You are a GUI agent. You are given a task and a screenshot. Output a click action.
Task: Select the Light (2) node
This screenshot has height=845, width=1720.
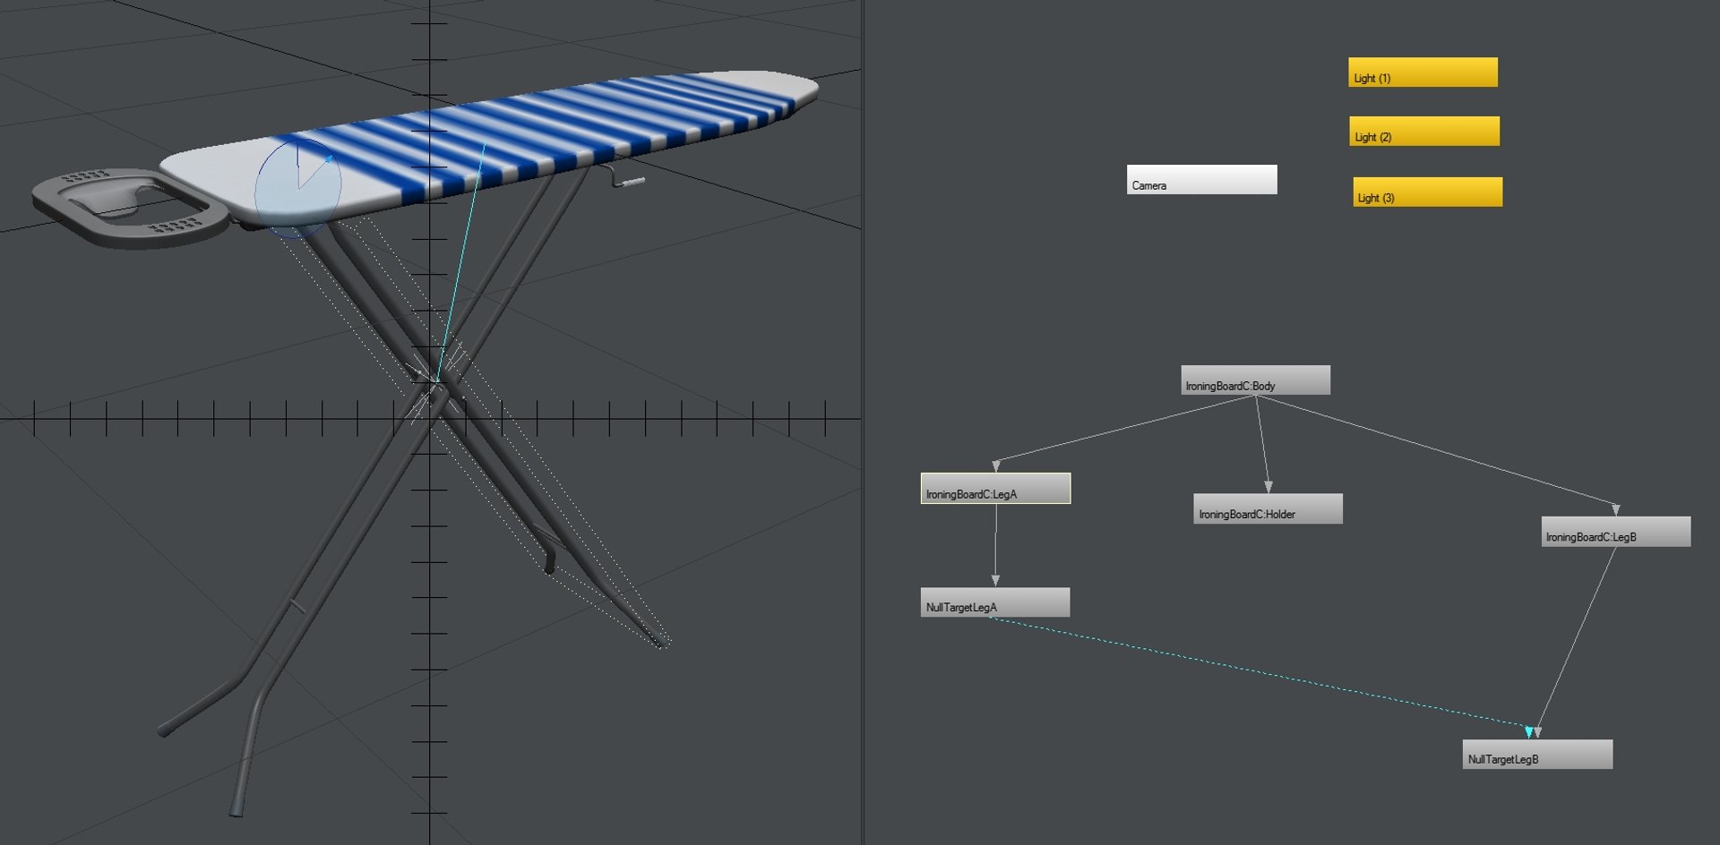coord(1424,132)
